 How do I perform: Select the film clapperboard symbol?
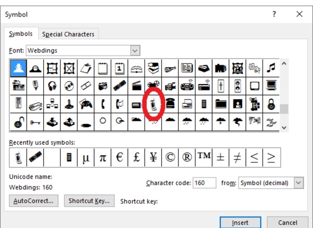coord(136,86)
